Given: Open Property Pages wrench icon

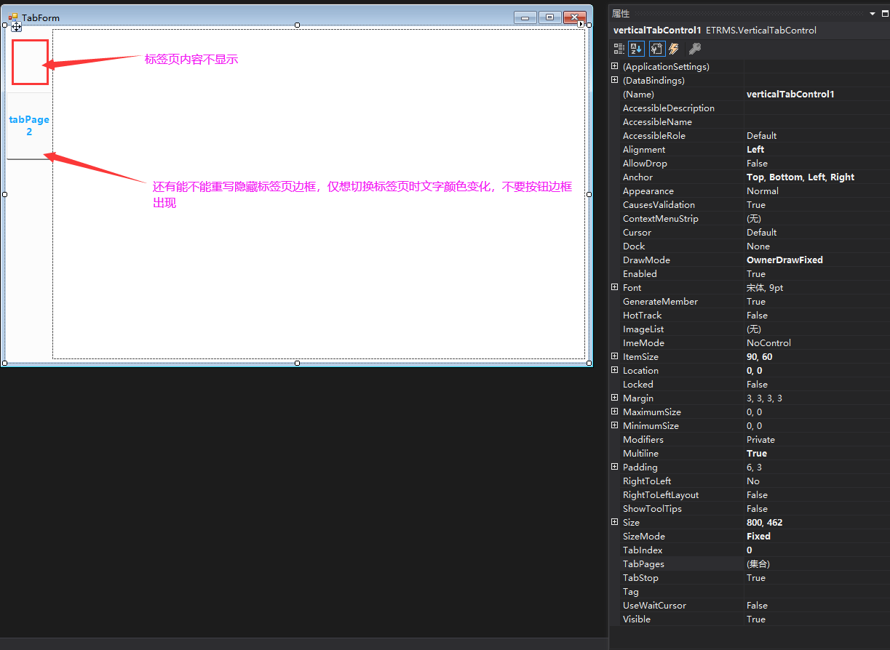Looking at the screenshot, I should pos(695,49).
